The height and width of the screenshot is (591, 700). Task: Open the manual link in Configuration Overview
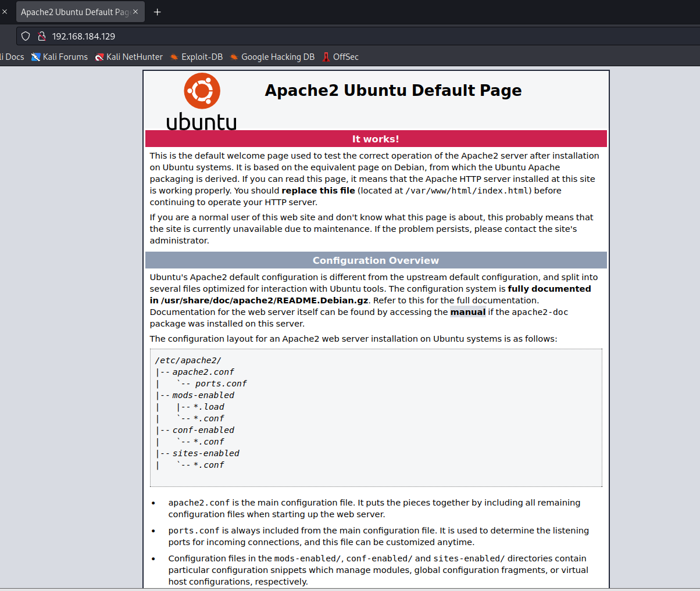(468, 312)
